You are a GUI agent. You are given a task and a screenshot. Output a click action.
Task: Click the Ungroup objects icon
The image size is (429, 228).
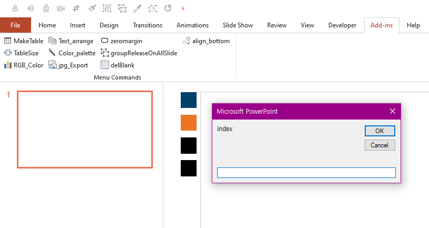tap(122, 8)
